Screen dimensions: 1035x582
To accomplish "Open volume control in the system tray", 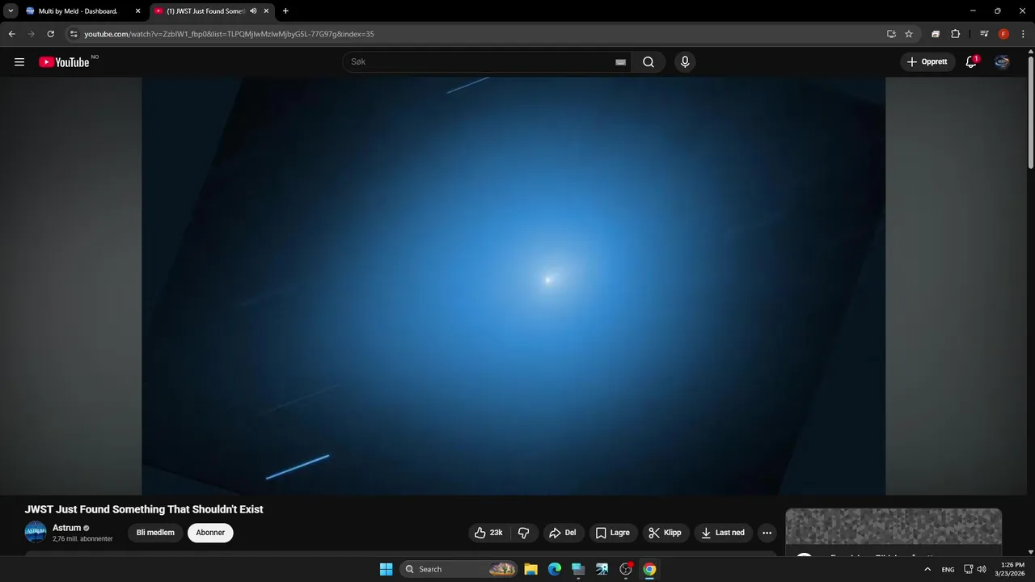I will pos(982,569).
